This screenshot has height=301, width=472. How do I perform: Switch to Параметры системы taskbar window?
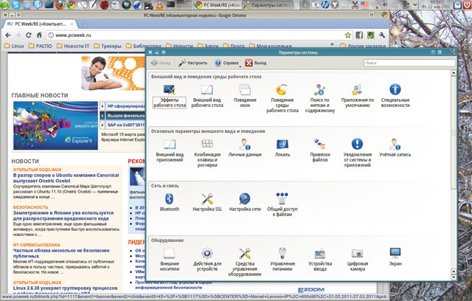(267, 5)
